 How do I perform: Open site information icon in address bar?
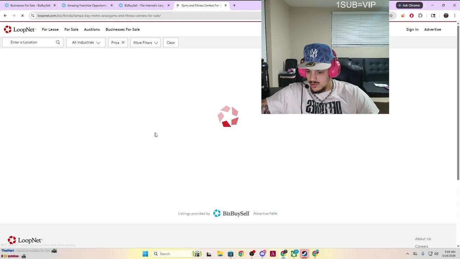pyautogui.click(x=33, y=15)
